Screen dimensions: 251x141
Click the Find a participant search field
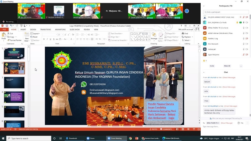[226, 12]
